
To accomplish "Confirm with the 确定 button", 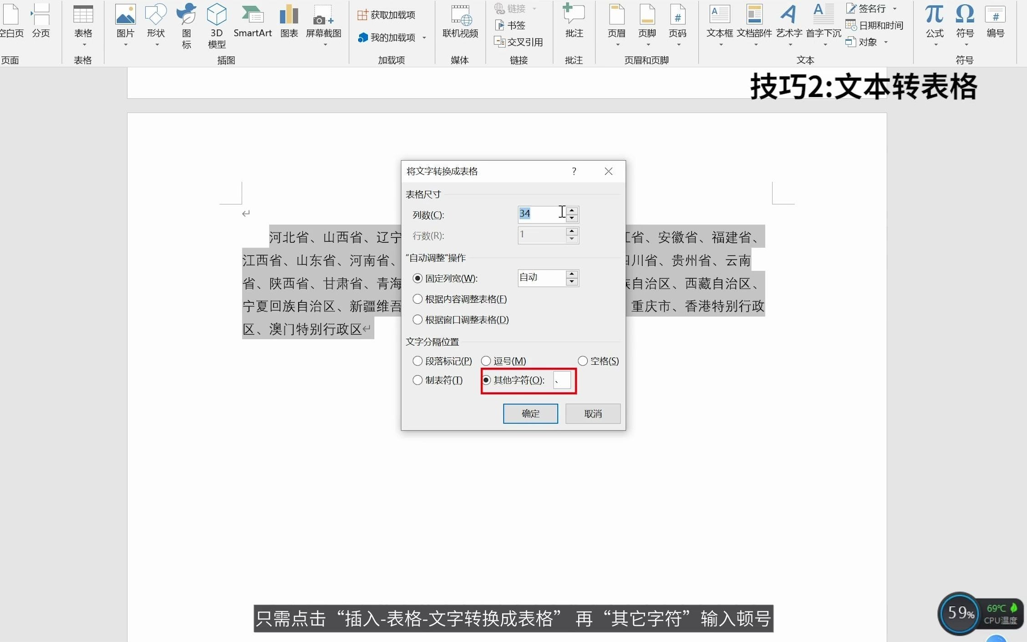I will click(530, 413).
